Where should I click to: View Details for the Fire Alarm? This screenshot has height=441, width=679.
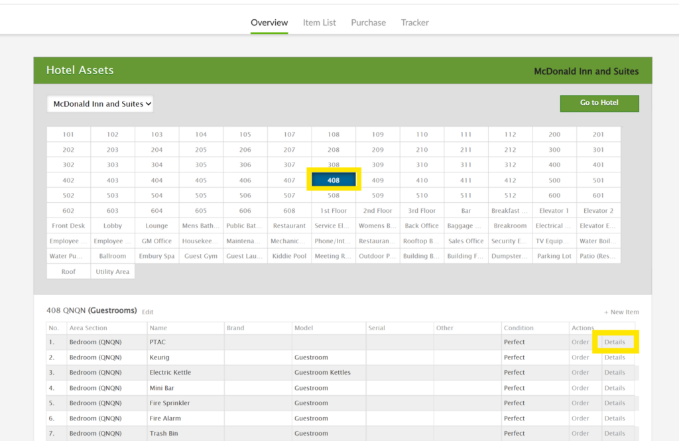point(615,418)
